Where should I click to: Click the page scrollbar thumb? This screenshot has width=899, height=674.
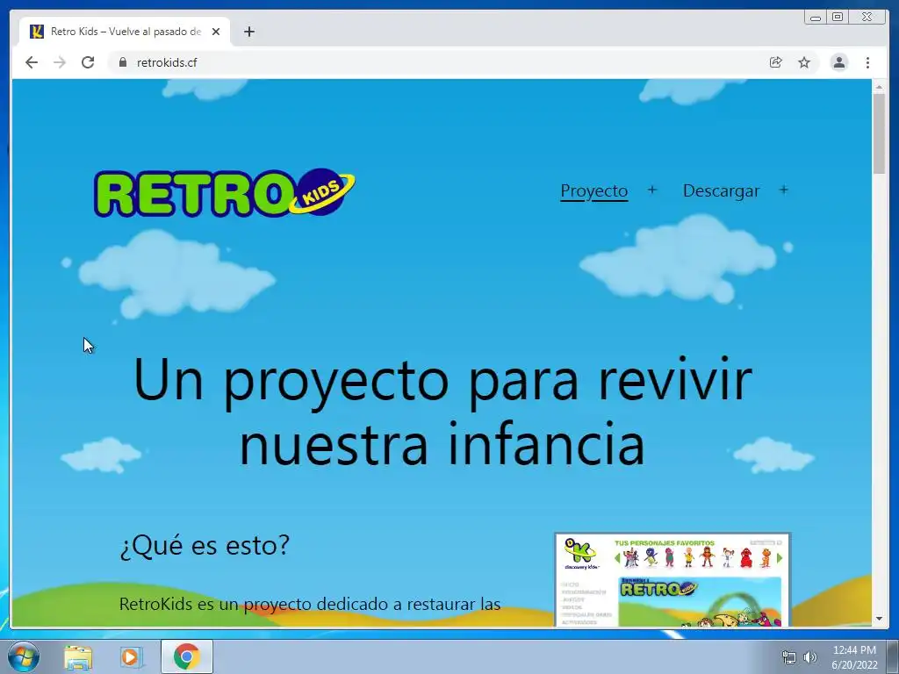click(879, 133)
